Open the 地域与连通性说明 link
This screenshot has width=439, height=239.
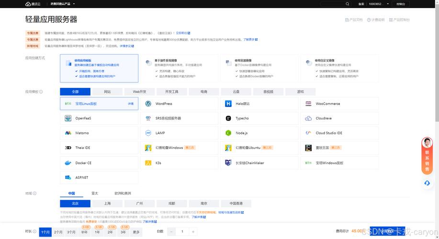(231, 212)
